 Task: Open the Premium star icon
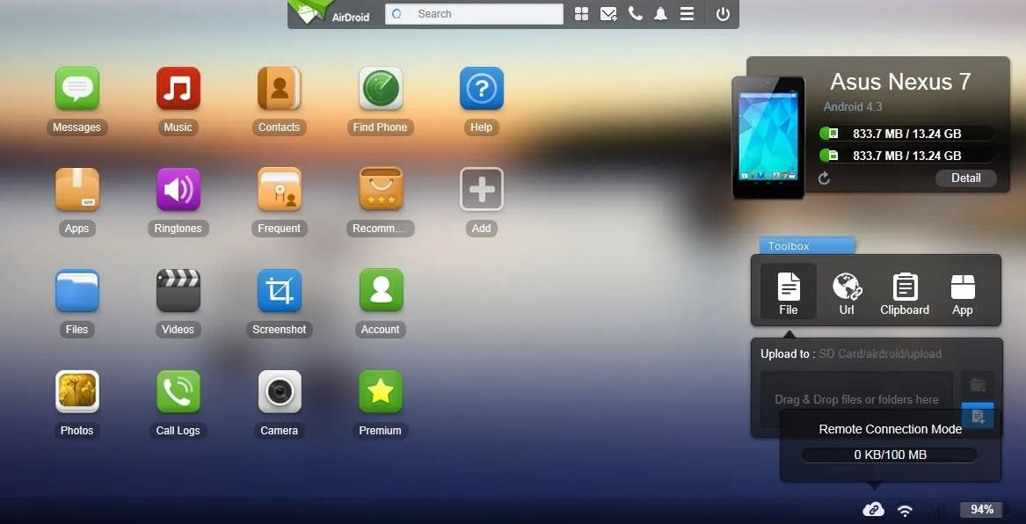pyautogui.click(x=381, y=392)
